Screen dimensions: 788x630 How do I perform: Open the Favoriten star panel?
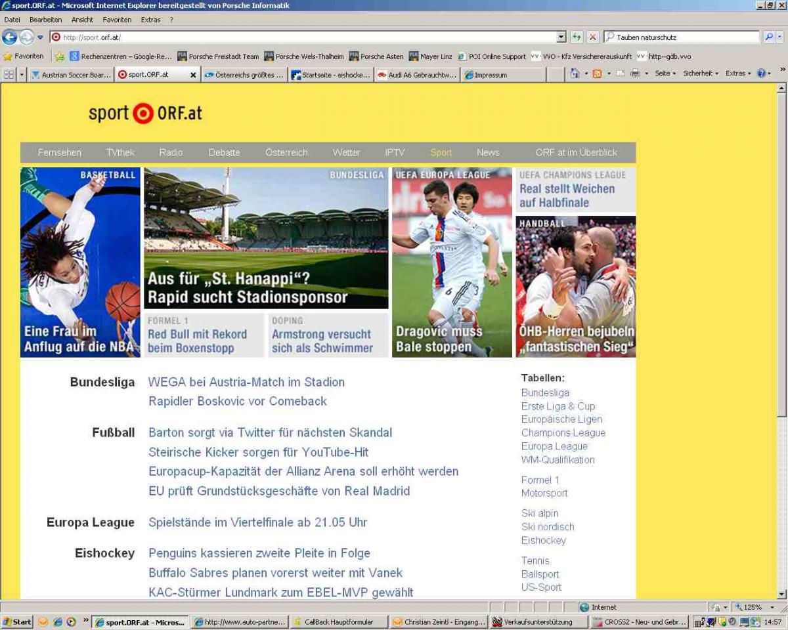click(24, 56)
